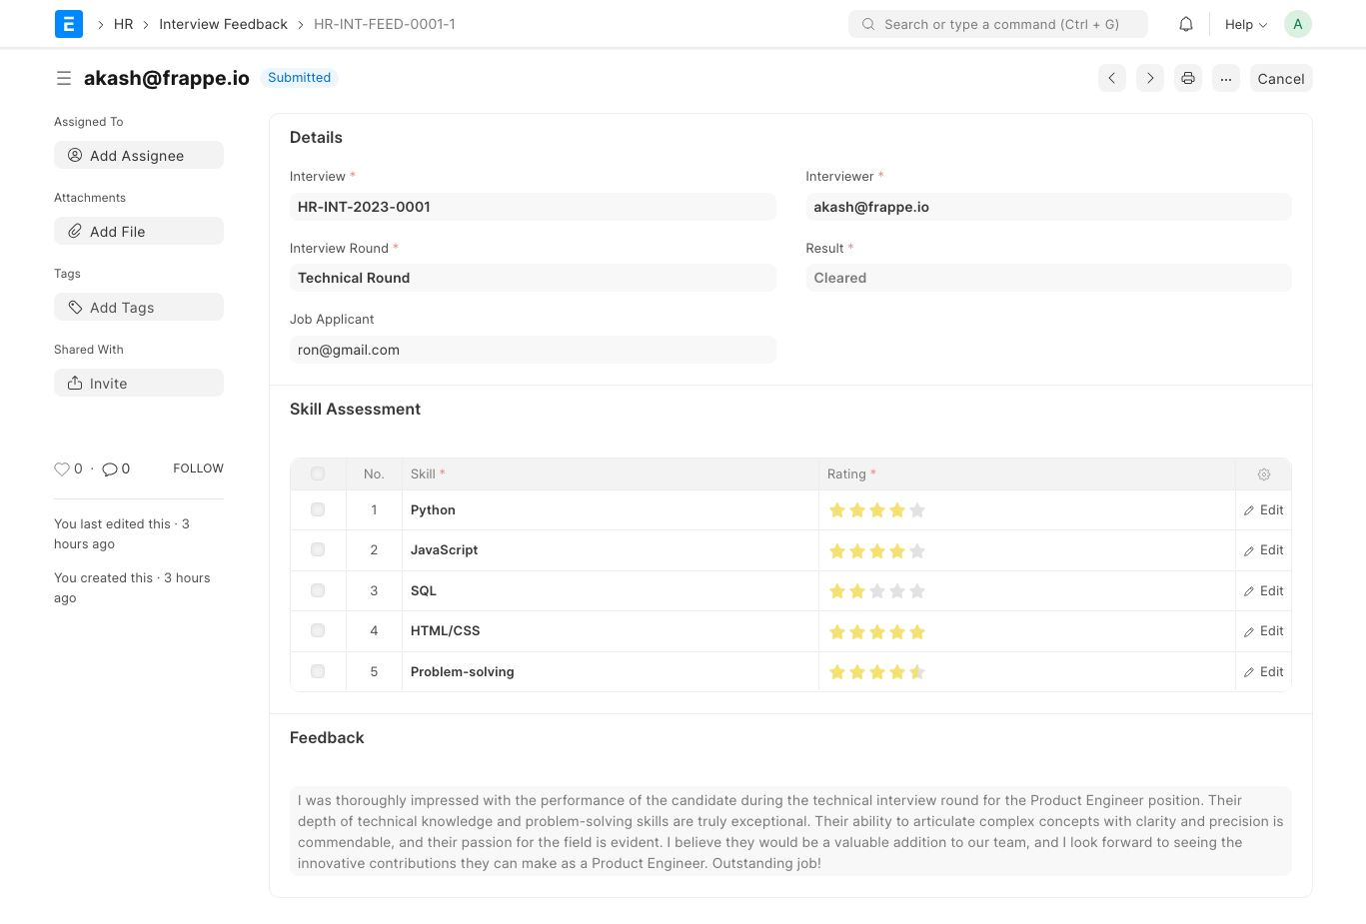Toggle the sidebar hamburger icon
The image size is (1366, 924).
[64, 78]
